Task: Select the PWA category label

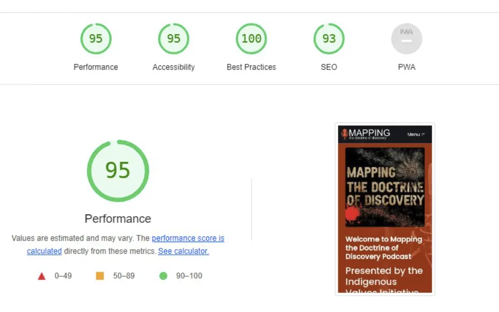Action: pos(407,67)
